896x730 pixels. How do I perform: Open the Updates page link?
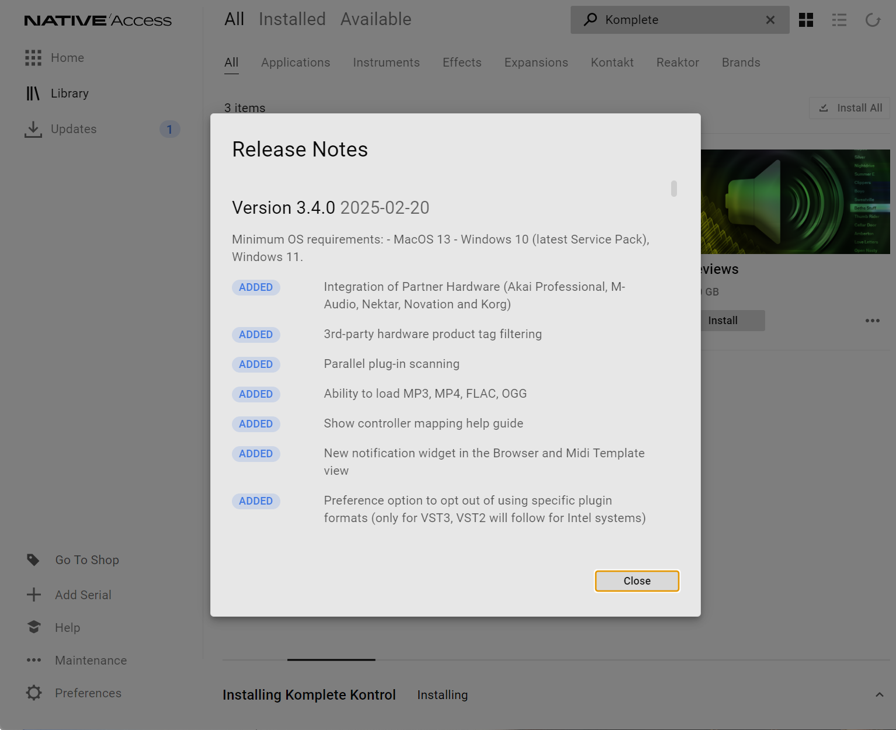click(74, 129)
